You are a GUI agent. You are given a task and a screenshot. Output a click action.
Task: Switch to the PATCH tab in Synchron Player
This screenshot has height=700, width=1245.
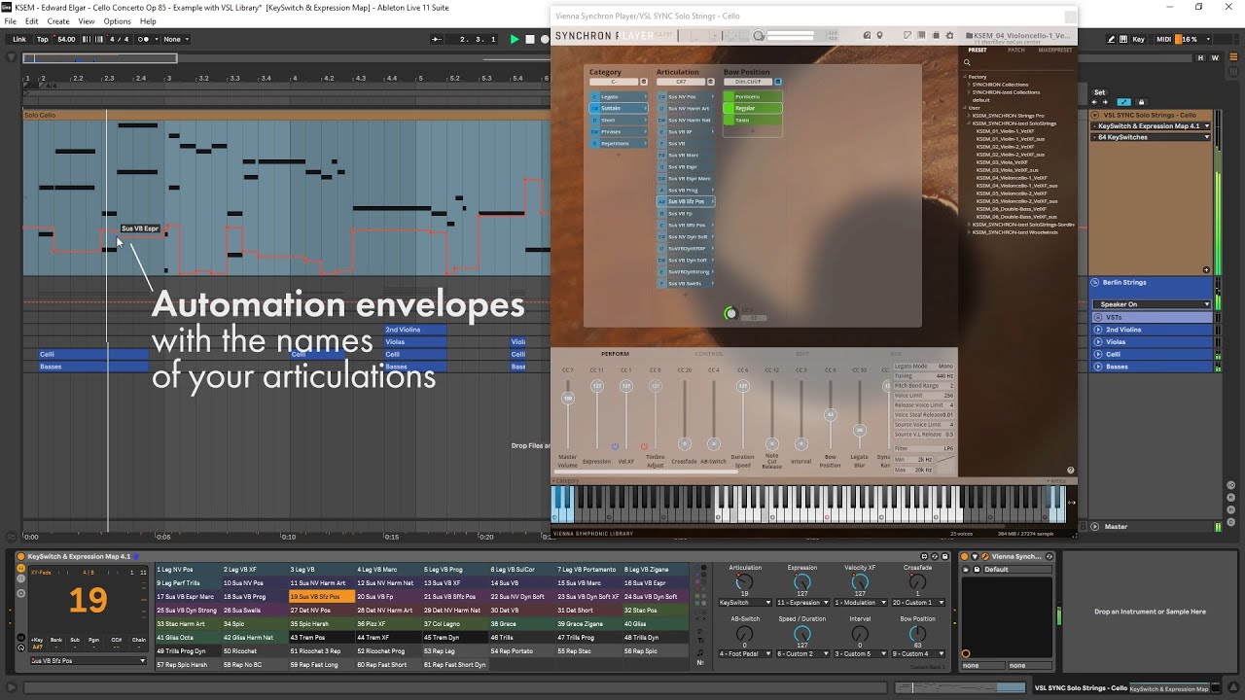(1016, 50)
